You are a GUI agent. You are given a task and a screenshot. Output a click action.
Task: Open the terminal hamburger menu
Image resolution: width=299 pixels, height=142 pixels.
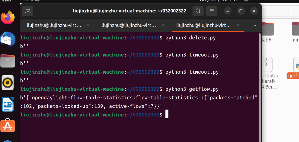(x=212, y=11)
